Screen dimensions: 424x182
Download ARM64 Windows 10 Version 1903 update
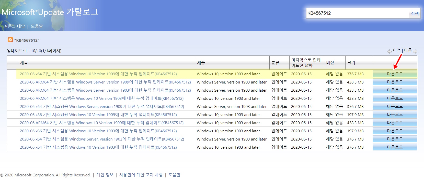(x=395, y=98)
